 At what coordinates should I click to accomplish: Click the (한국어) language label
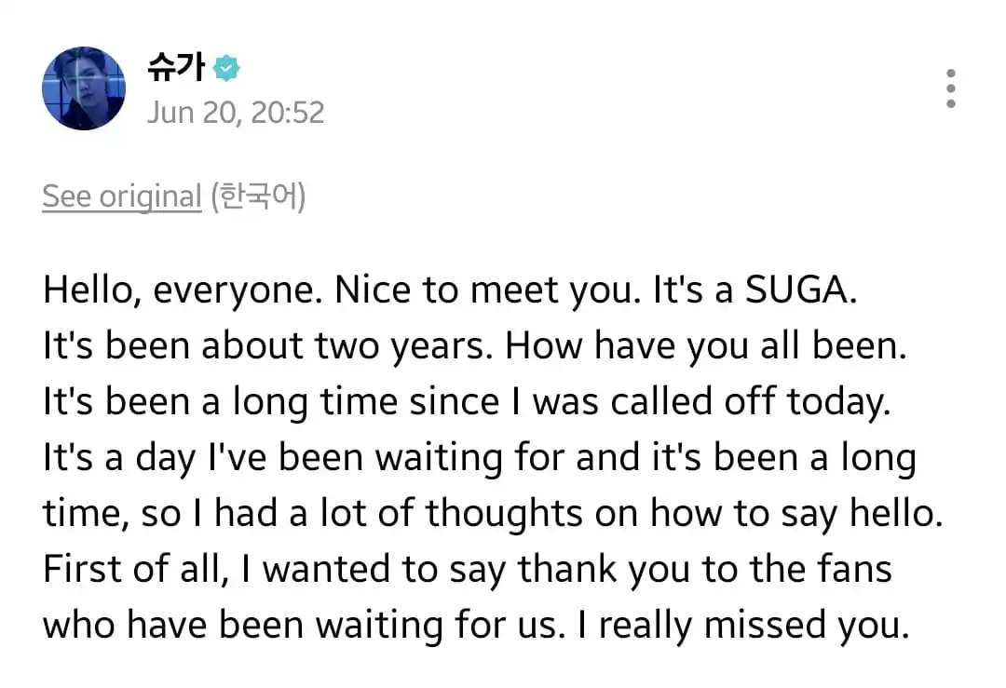259,196
